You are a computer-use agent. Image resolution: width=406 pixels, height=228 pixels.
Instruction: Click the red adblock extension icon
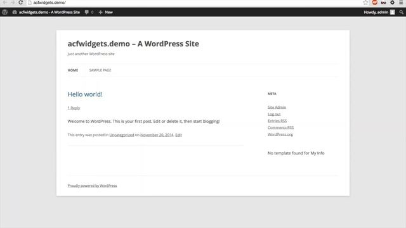pos(374,3)
